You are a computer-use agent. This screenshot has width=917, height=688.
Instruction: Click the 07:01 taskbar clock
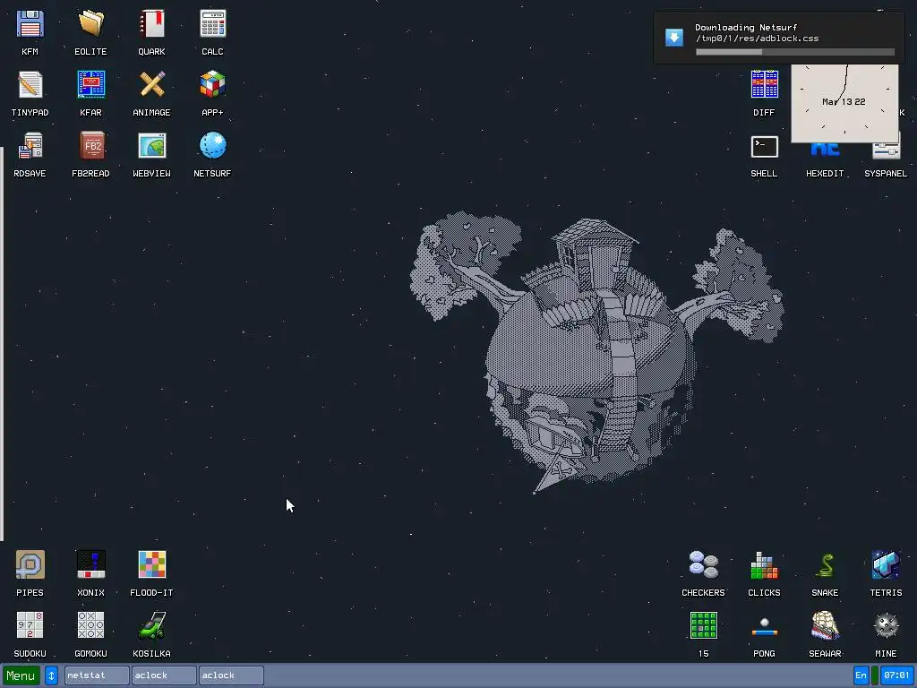pyautogui.click(x=896, y=675)
